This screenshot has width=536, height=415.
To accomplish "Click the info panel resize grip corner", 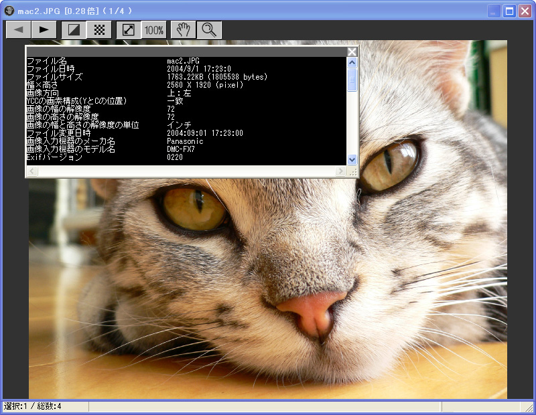I will 352,172.
